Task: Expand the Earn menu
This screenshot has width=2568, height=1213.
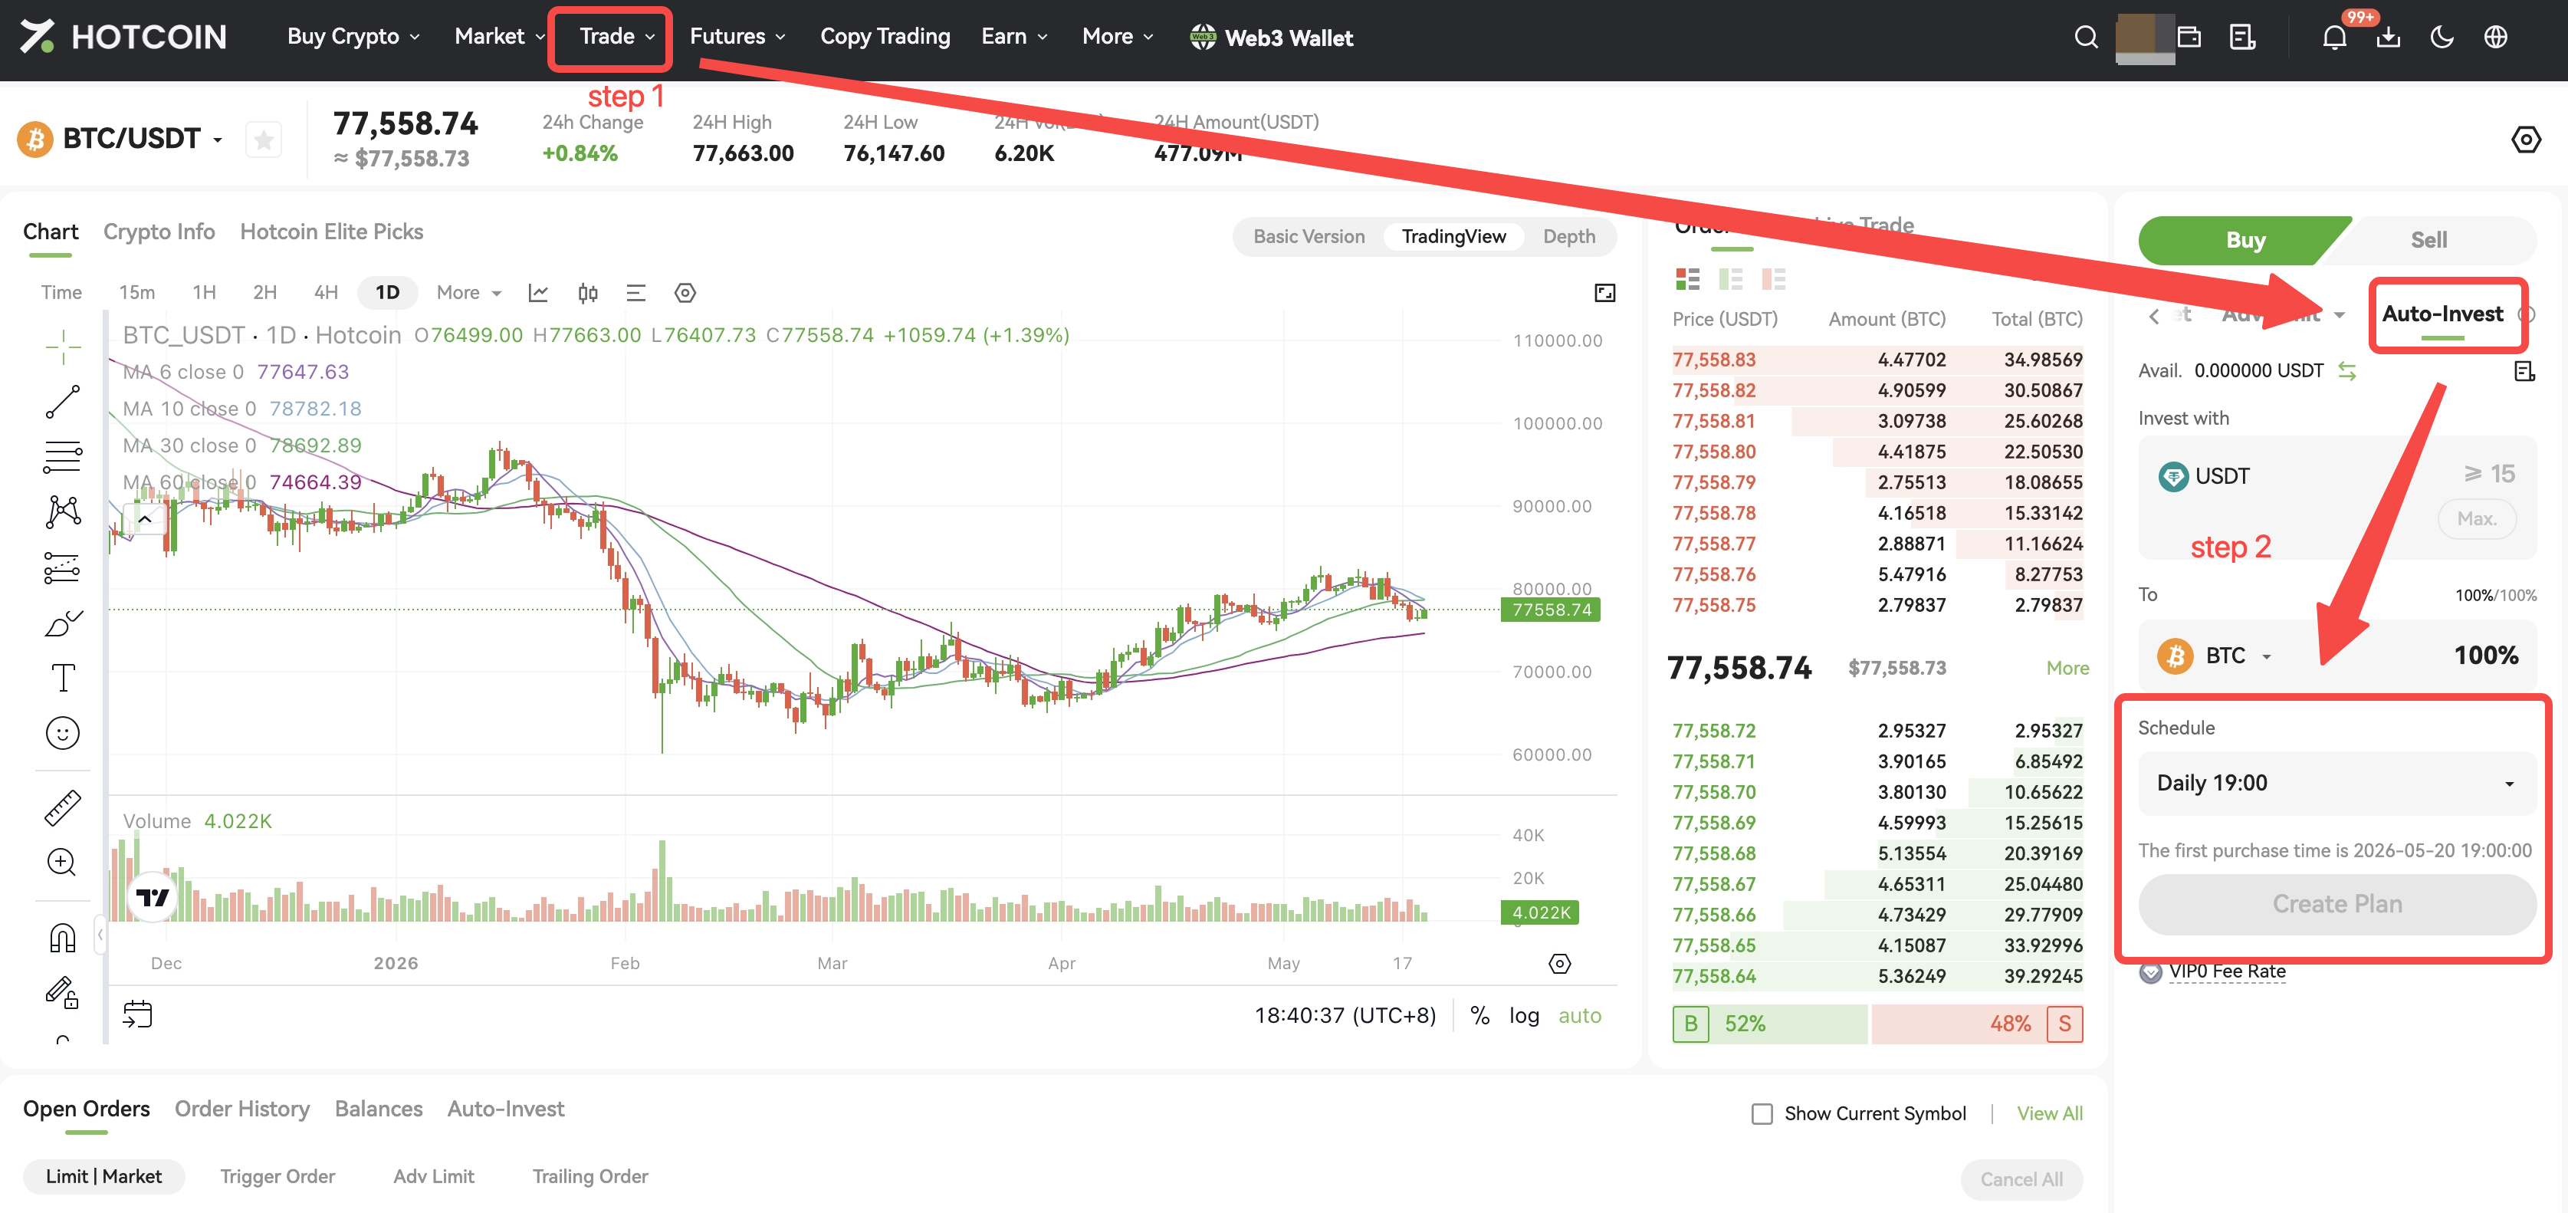Action: coord(1014,37)
